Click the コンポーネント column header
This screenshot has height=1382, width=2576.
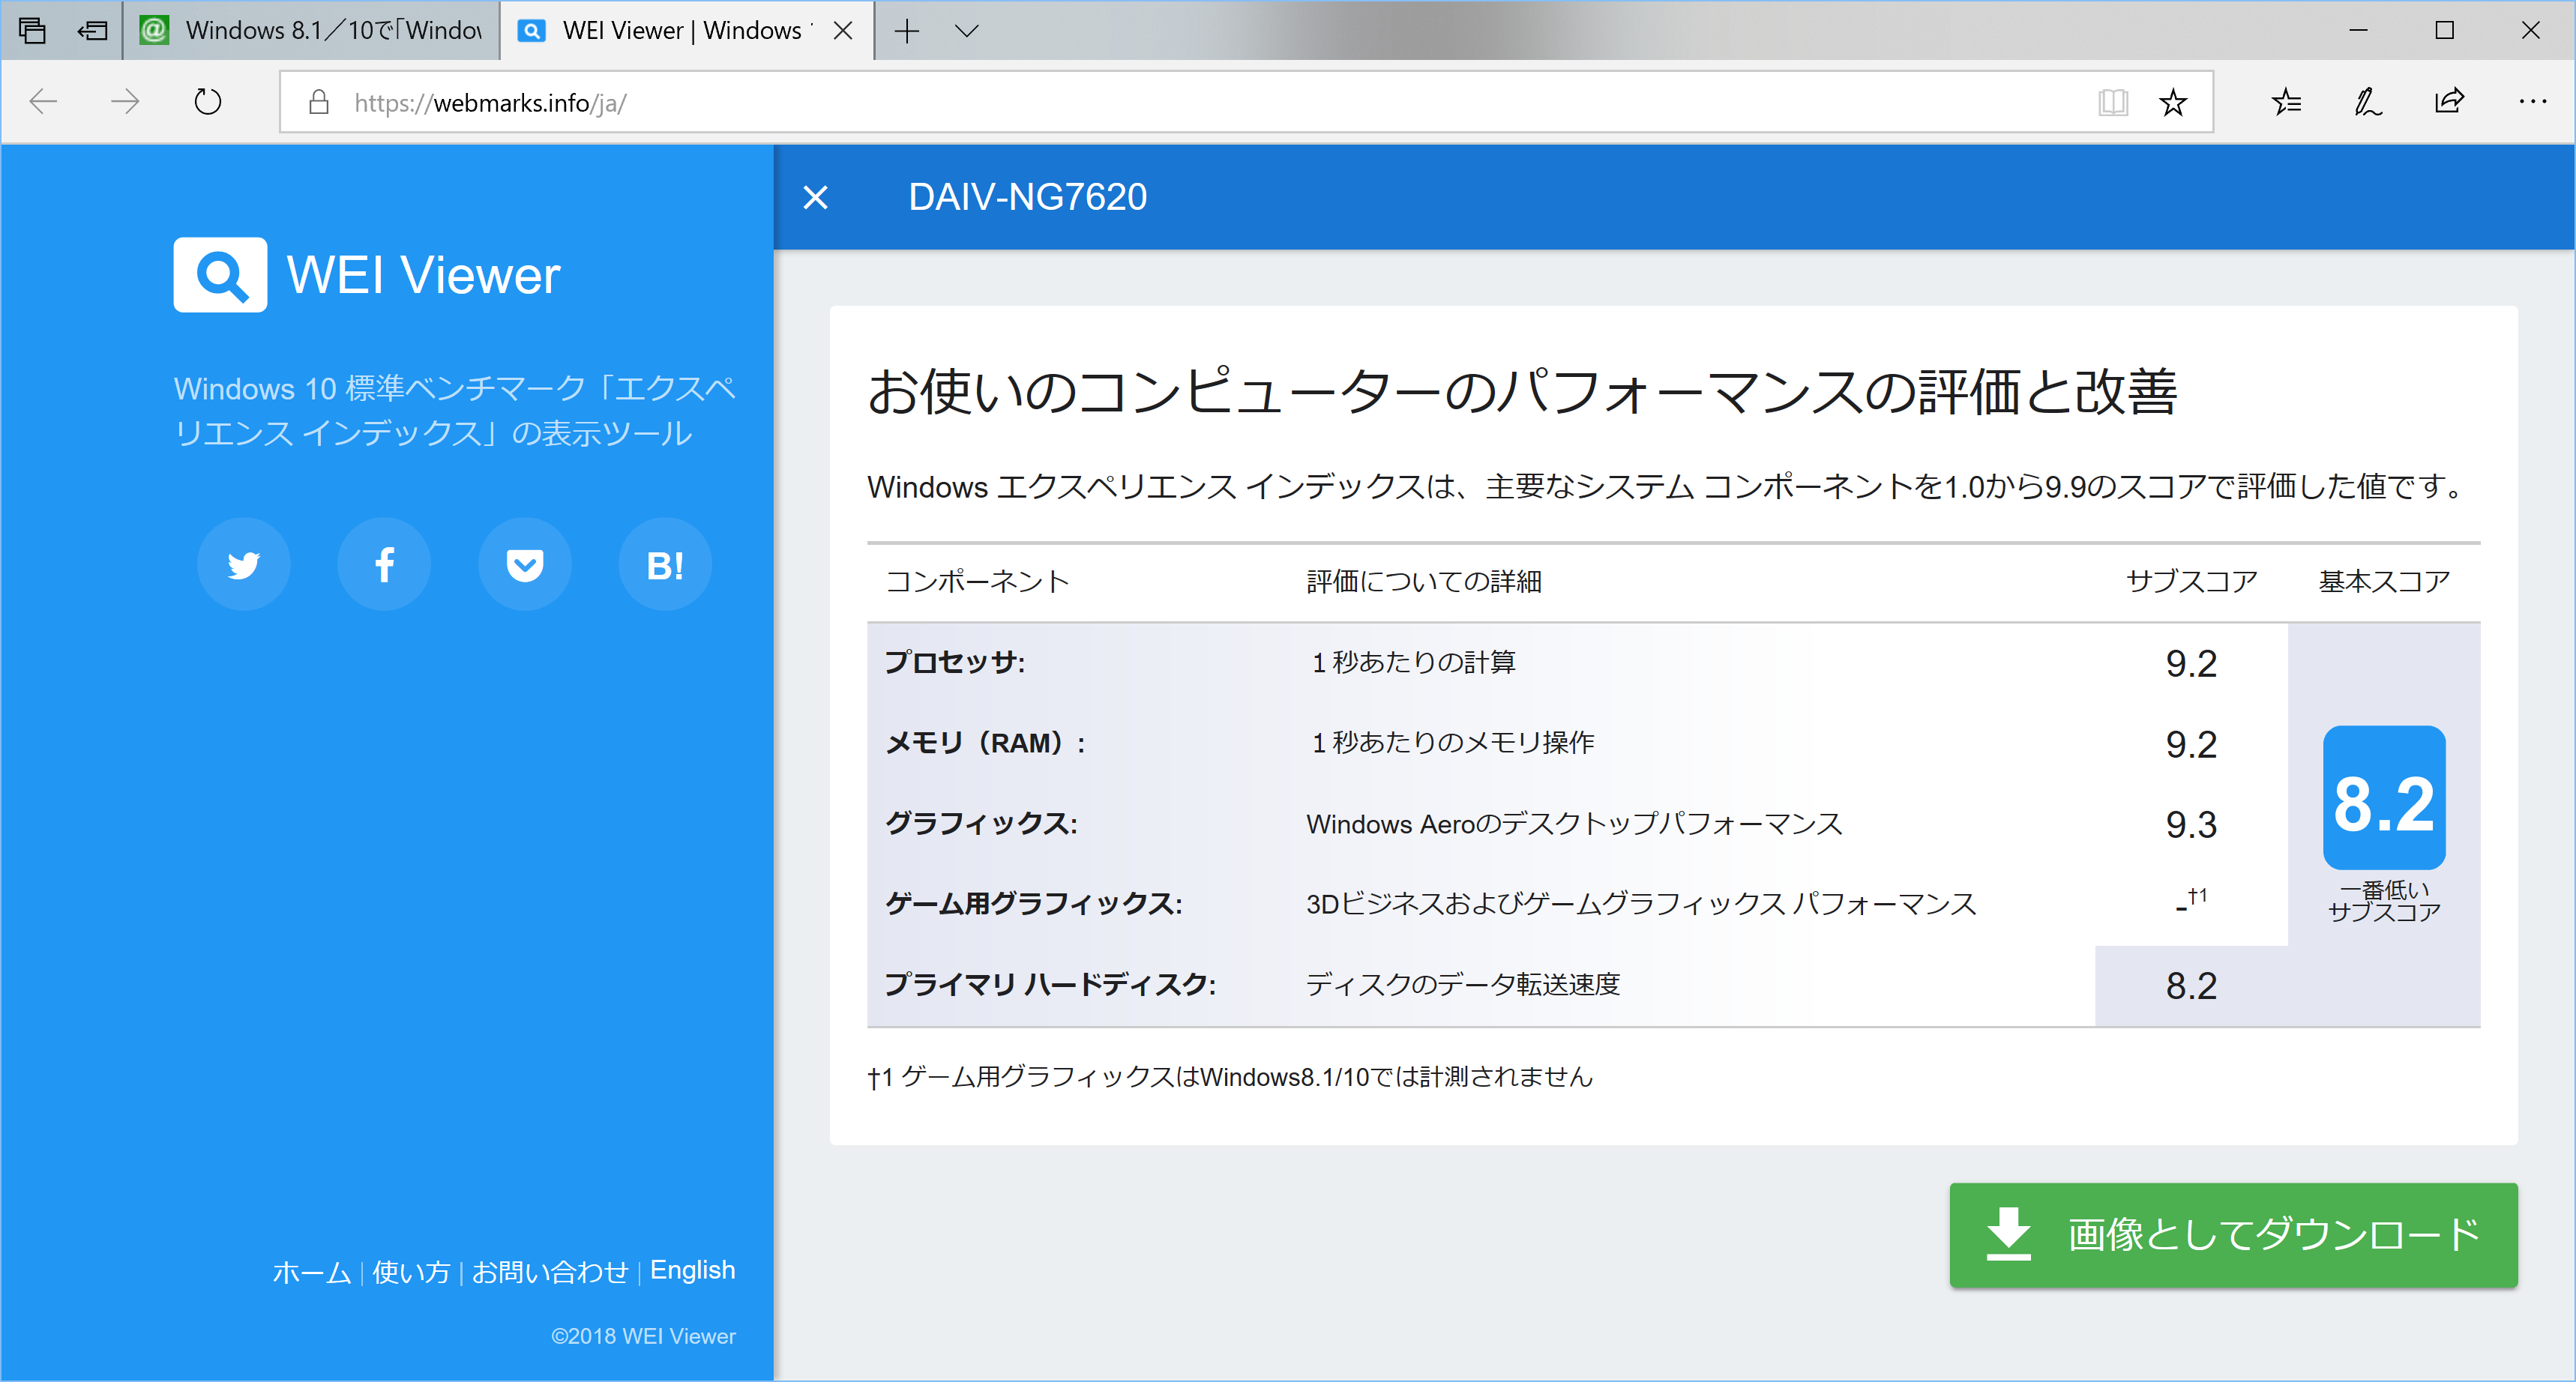(x=977, y=581)
